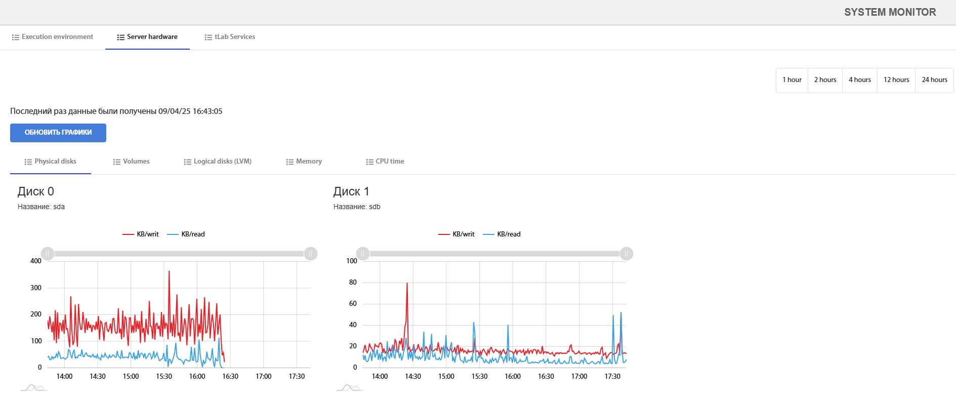The image size is (956, 400).
Task: Click the small chart icon below Disk 1 graph
Action: pos(350,388)
